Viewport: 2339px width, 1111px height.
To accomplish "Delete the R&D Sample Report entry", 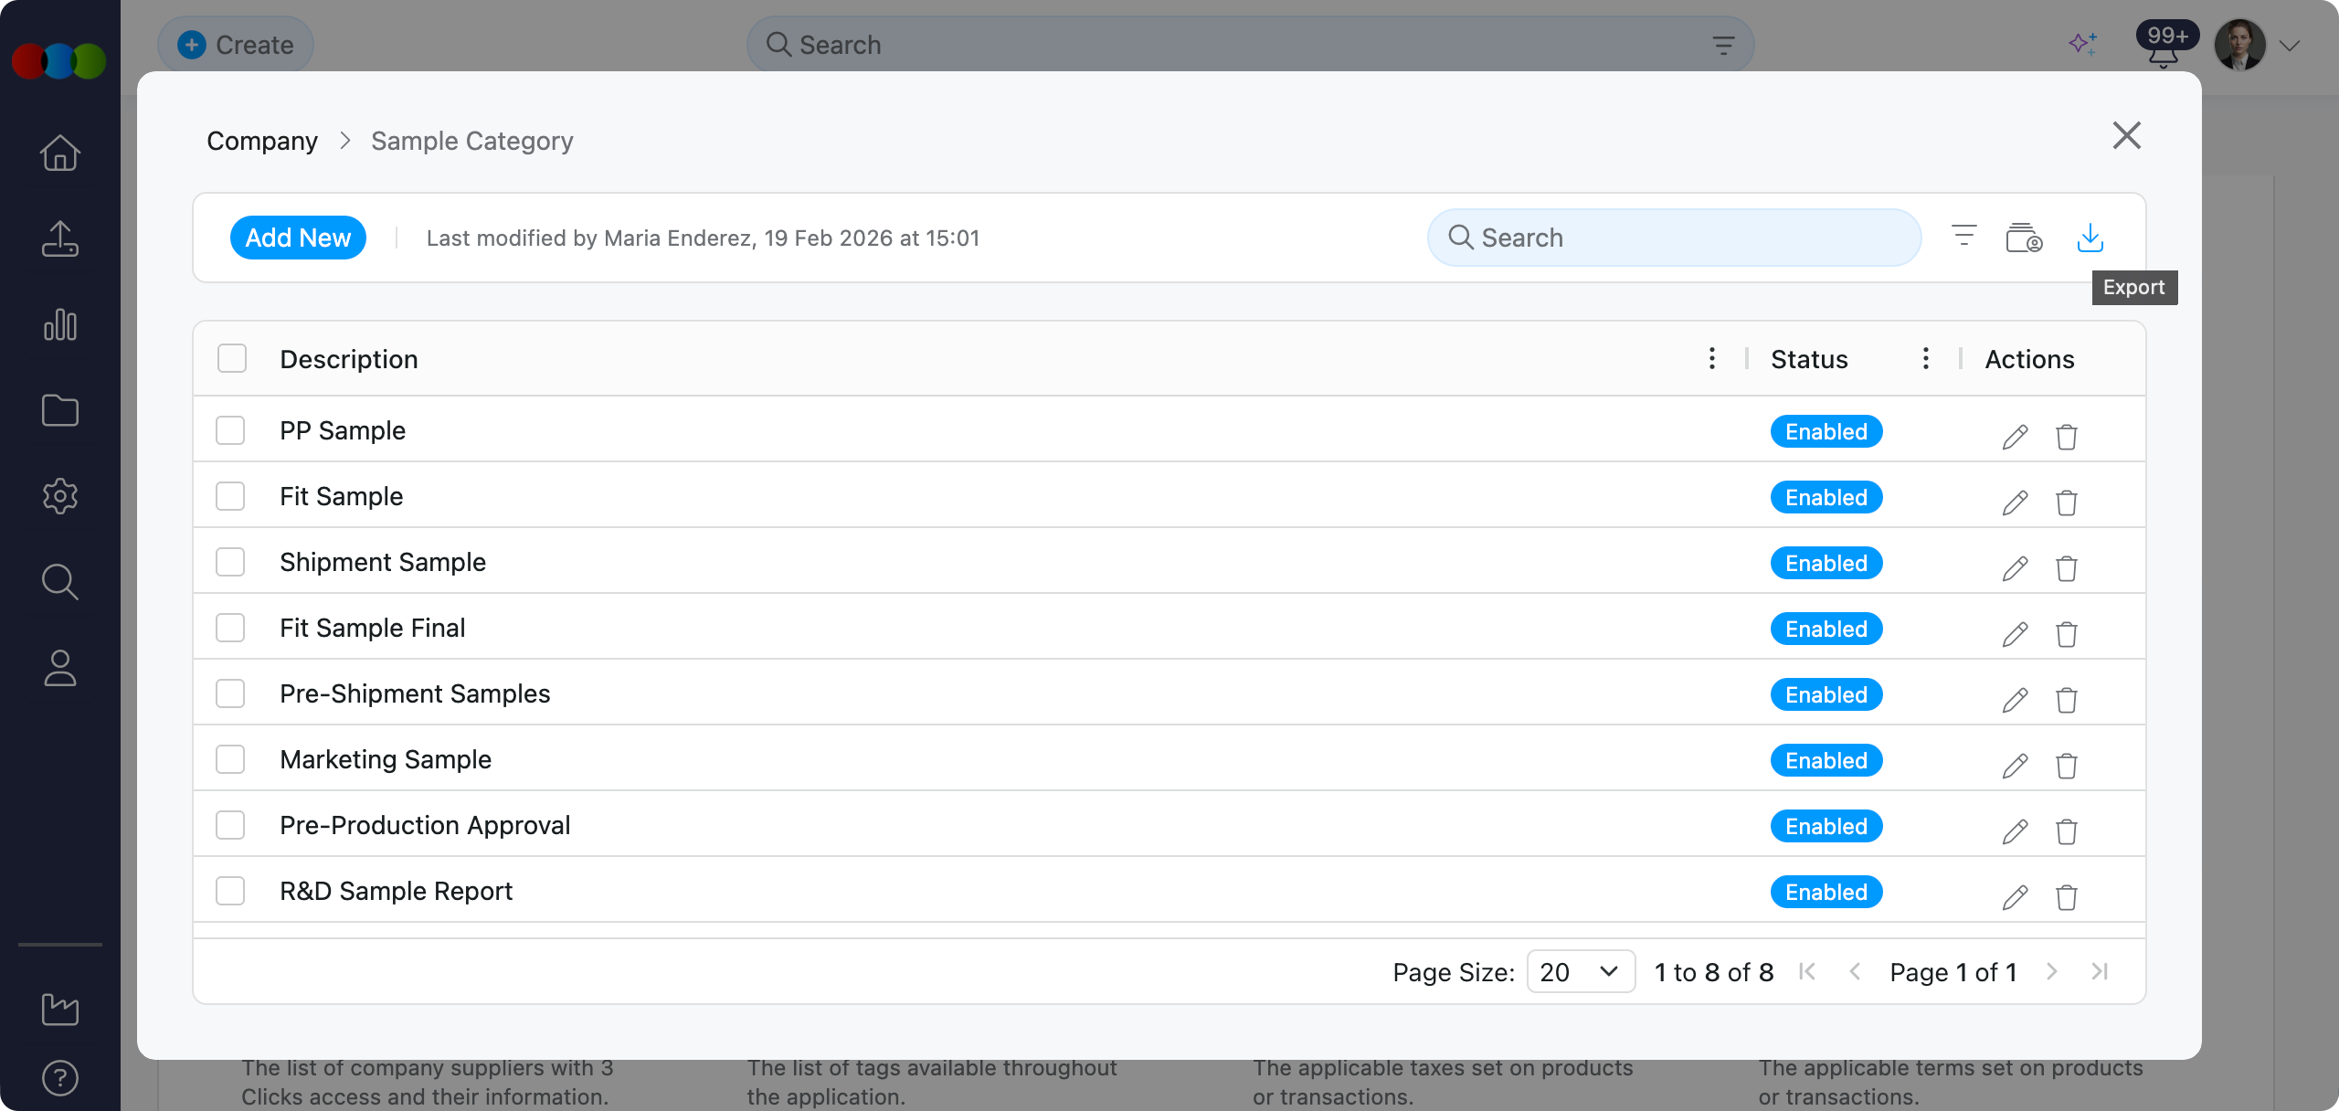I will pyautogui.click(x=2066, y=897).
